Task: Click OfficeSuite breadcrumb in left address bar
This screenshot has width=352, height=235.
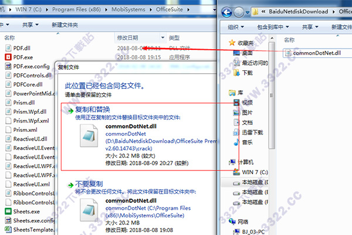Action: [x=170, y=9]
